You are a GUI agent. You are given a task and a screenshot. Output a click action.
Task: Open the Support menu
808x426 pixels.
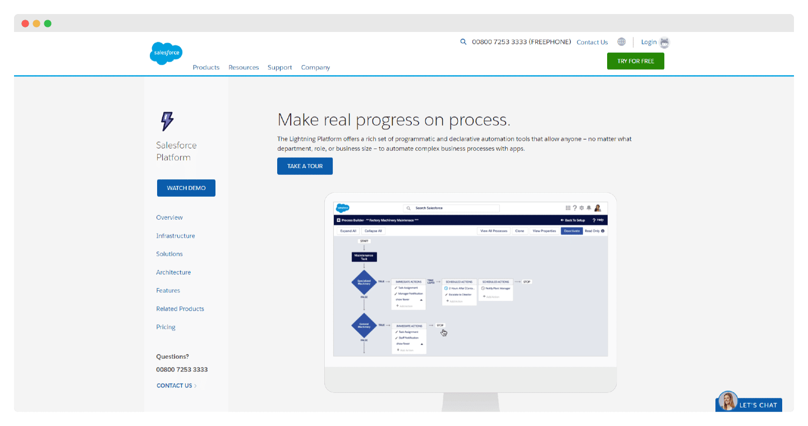(279, 67)
